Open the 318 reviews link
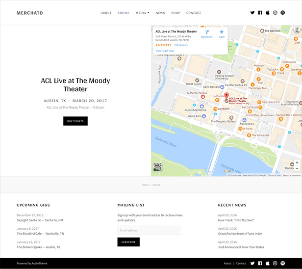Screen dimensions: 302x269 coord(181,45)
